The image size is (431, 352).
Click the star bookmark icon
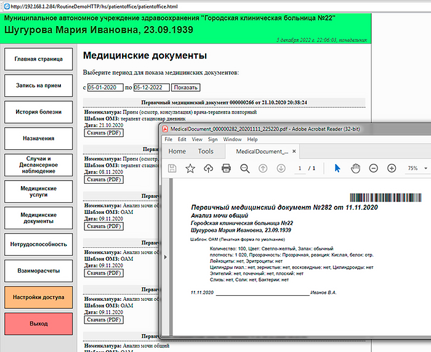point(190,168)
